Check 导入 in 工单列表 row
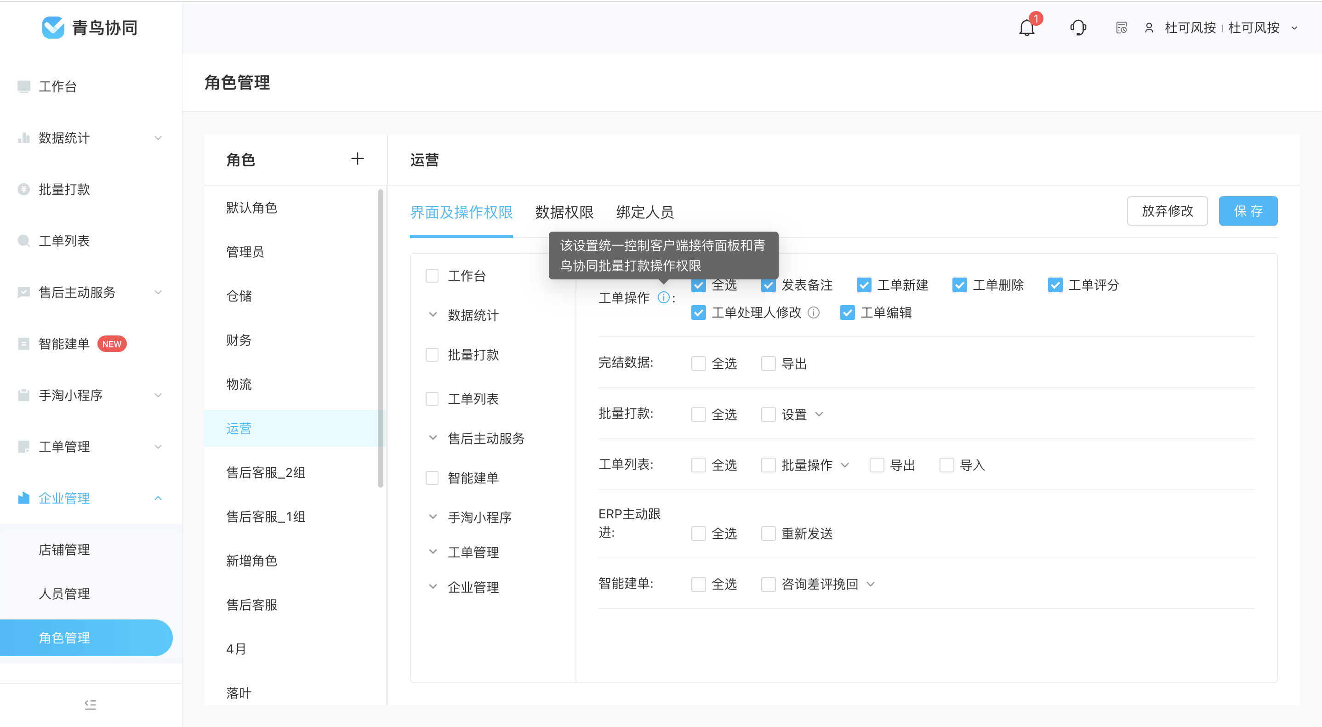 [x=946, y=465]
